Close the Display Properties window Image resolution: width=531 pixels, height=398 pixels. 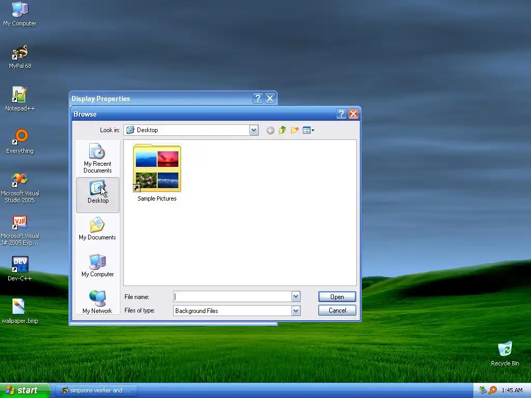click(x=270, y=98)
